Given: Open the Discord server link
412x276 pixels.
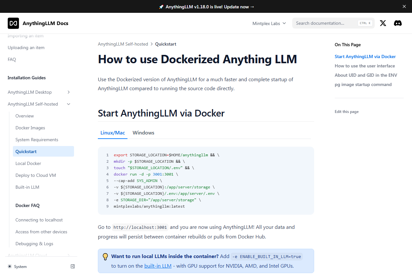Looking at the screenshot, I should click(398, 23).
